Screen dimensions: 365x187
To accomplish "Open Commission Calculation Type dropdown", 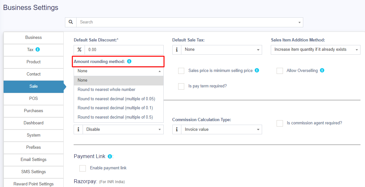I will tap(221, 129).
